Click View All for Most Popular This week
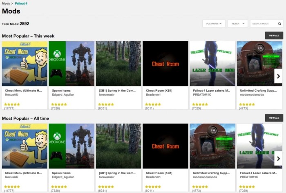Image resolution: width=286 pixels, height=193 pixels. 274,36
